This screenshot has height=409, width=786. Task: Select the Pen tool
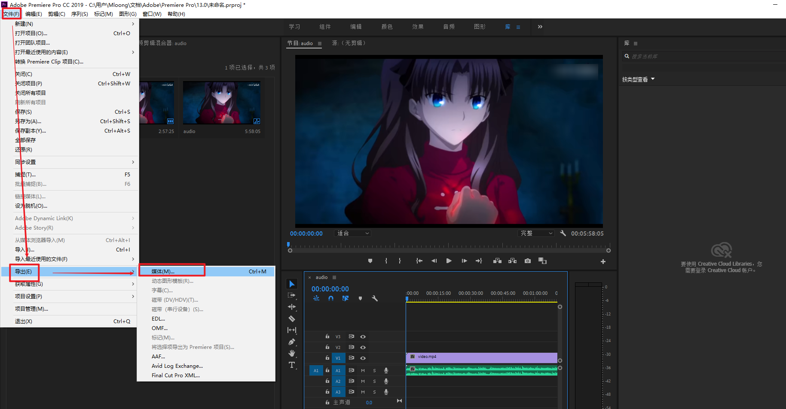[x=292, y=342]
